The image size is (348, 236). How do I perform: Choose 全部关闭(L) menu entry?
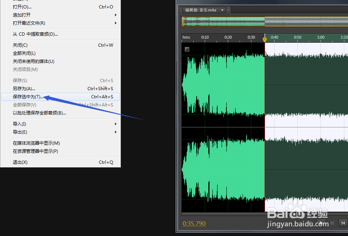61,53
